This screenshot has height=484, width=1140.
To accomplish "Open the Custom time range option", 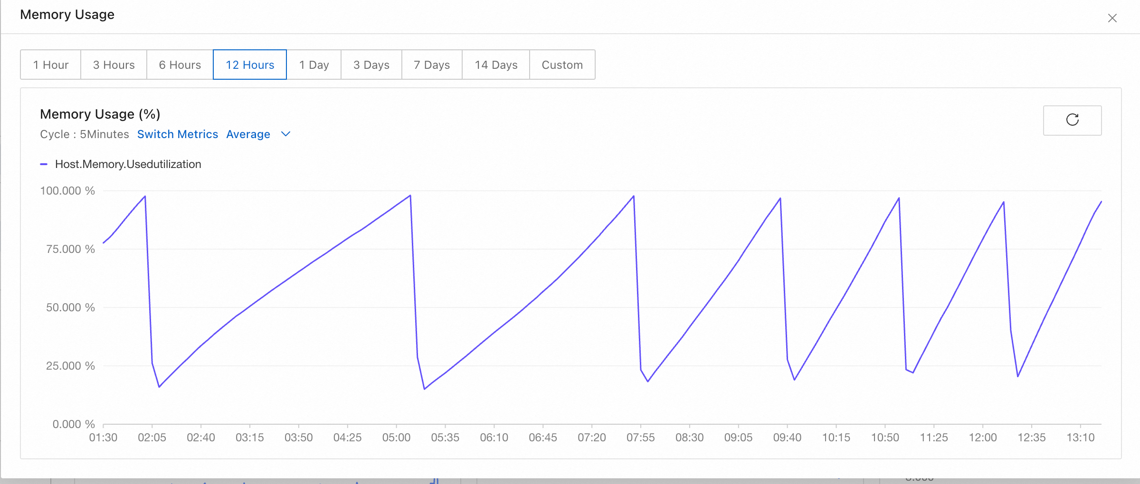I will pos(562,65).
